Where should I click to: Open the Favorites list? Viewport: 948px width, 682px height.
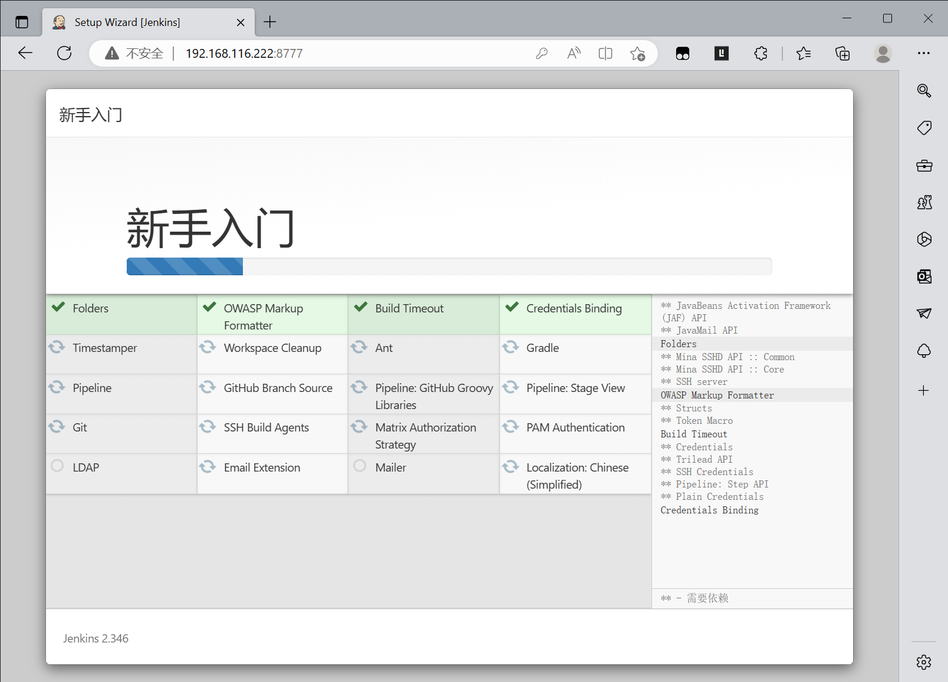[804, 54]
